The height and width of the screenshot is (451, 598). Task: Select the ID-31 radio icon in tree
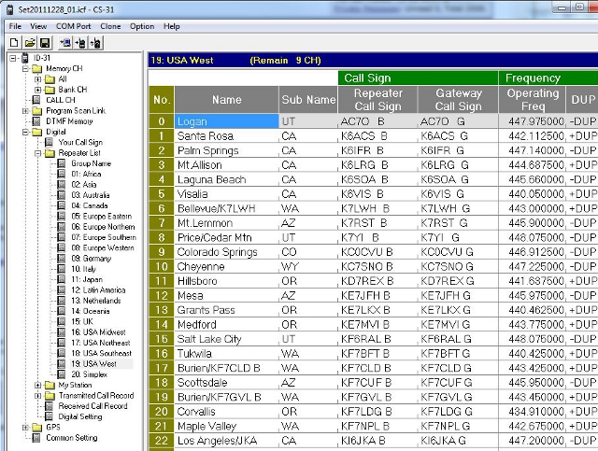coord(25,59)
